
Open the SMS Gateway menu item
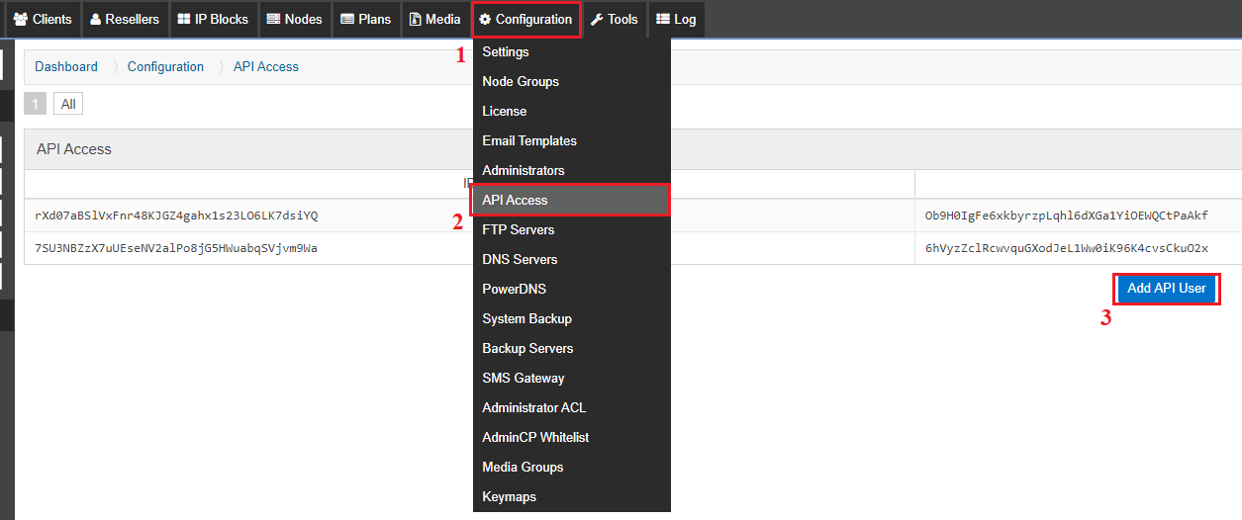pyautogui.click(x=523, y=378)
